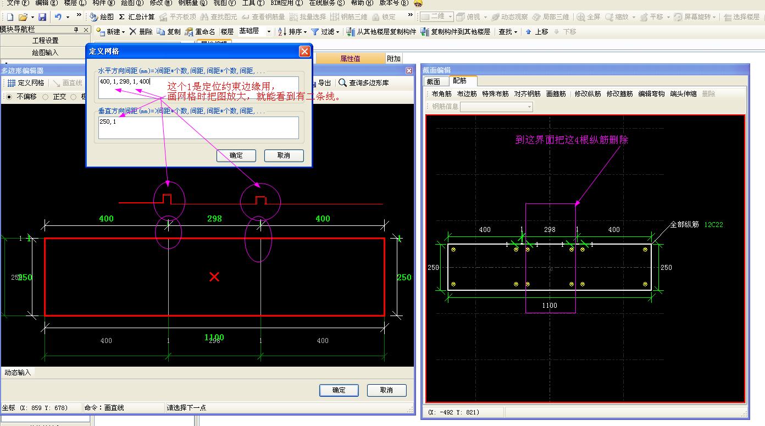The image size is (765, 426).
Task: Click the vertical spacing input field
Action: pos(198,128)
